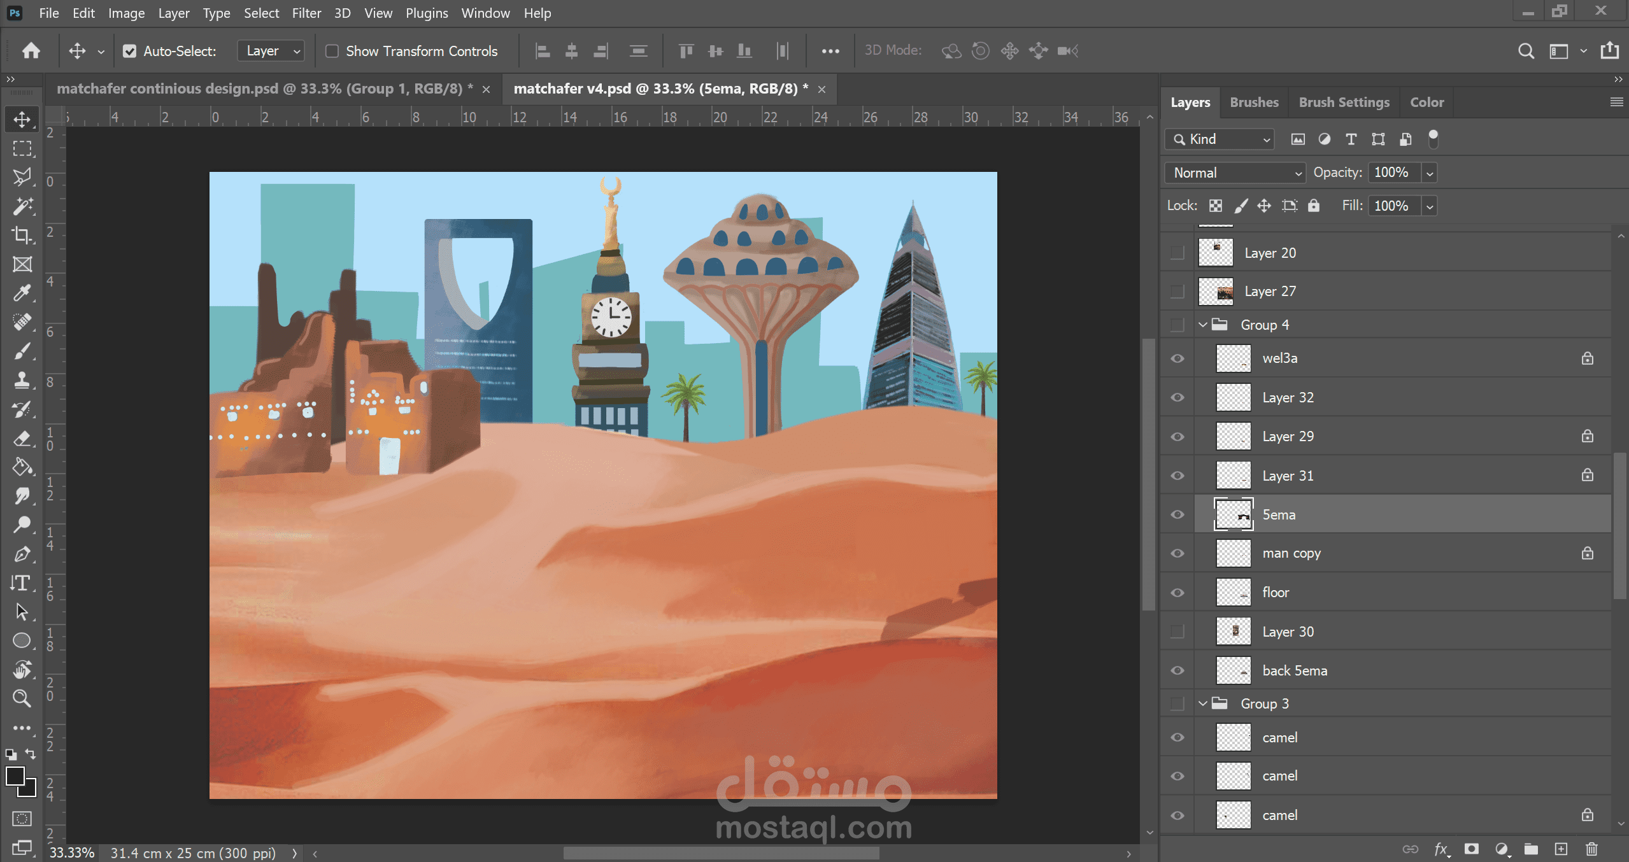Select the Eyedropper tool
Screen dimensions: 1629x862
[22, 293]
